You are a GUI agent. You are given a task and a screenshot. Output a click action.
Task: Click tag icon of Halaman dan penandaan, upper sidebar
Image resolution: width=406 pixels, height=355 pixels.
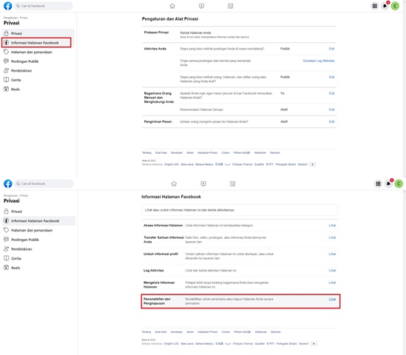coord(6,52)
